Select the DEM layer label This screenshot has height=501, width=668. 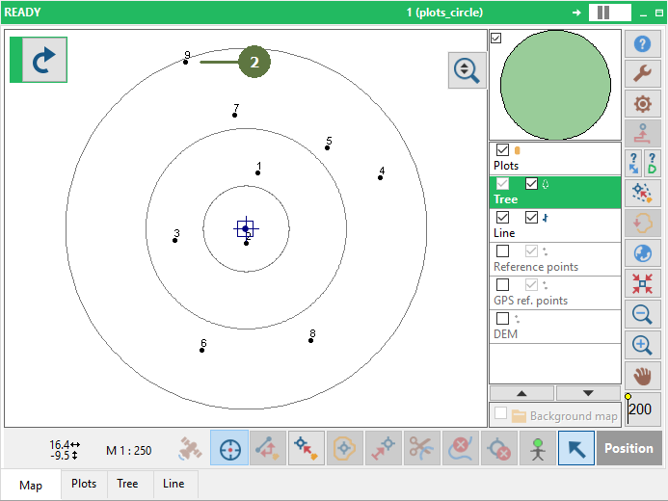(x=506, y=334)
